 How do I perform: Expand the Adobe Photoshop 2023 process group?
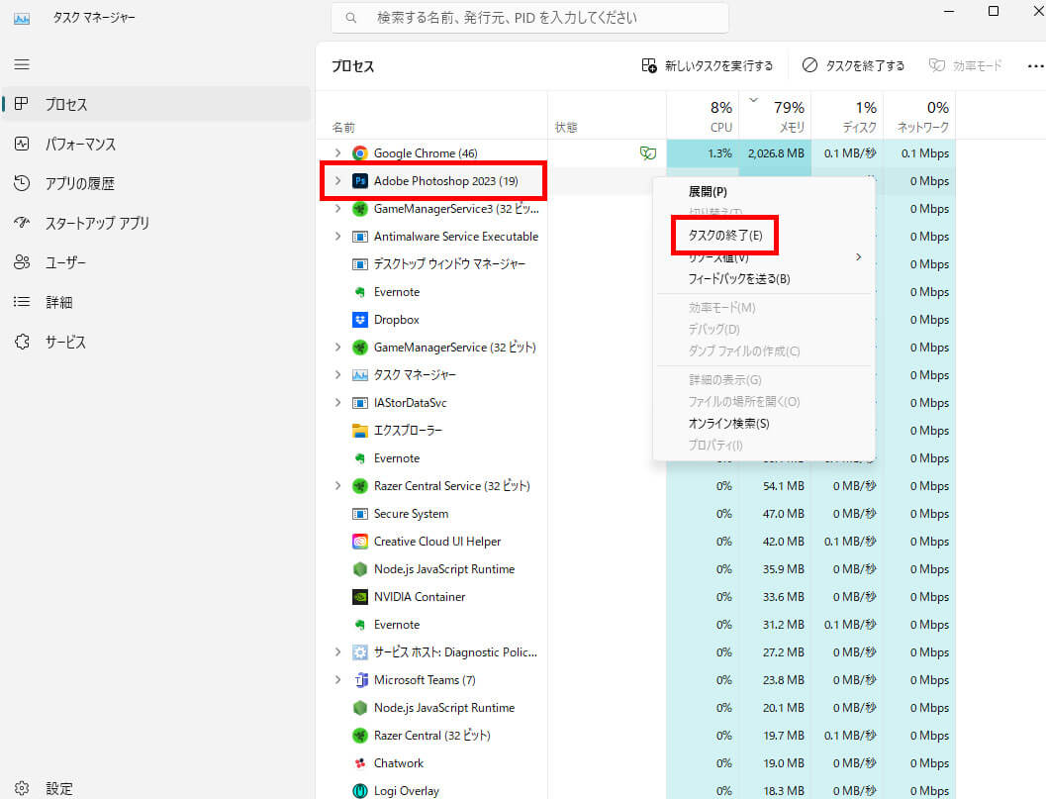[x=337, y=181]
